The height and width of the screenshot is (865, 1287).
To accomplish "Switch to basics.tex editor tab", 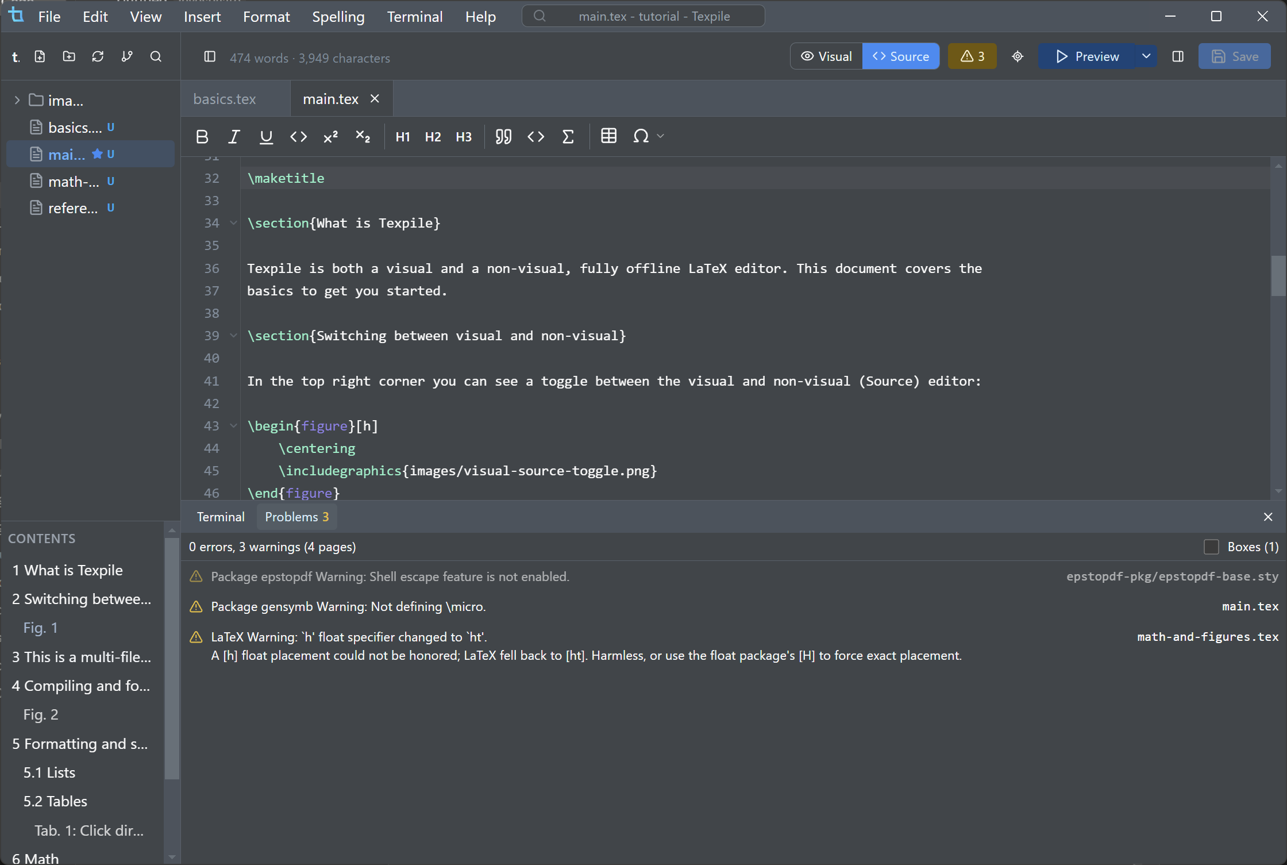I will coord(225,99).
